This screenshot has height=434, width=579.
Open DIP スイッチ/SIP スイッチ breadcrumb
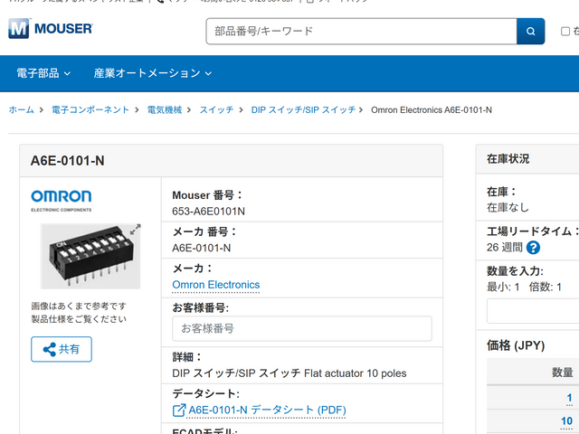pos(303,110)
